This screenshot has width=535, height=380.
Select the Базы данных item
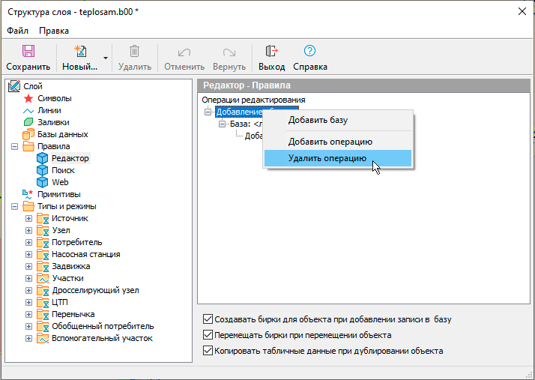(x=62, y=134)
